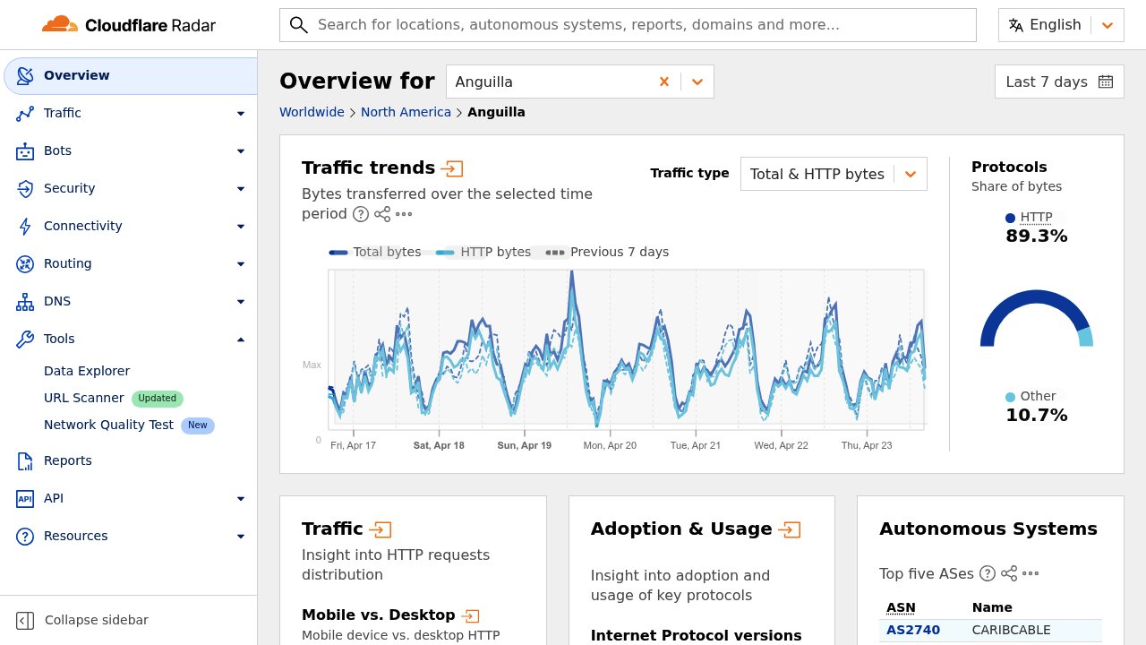
Task: Clear the Anguilla location with the X
Action: point(664,82)
